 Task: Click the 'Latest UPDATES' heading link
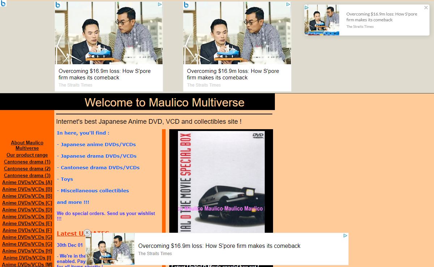[x=83, y=233]
